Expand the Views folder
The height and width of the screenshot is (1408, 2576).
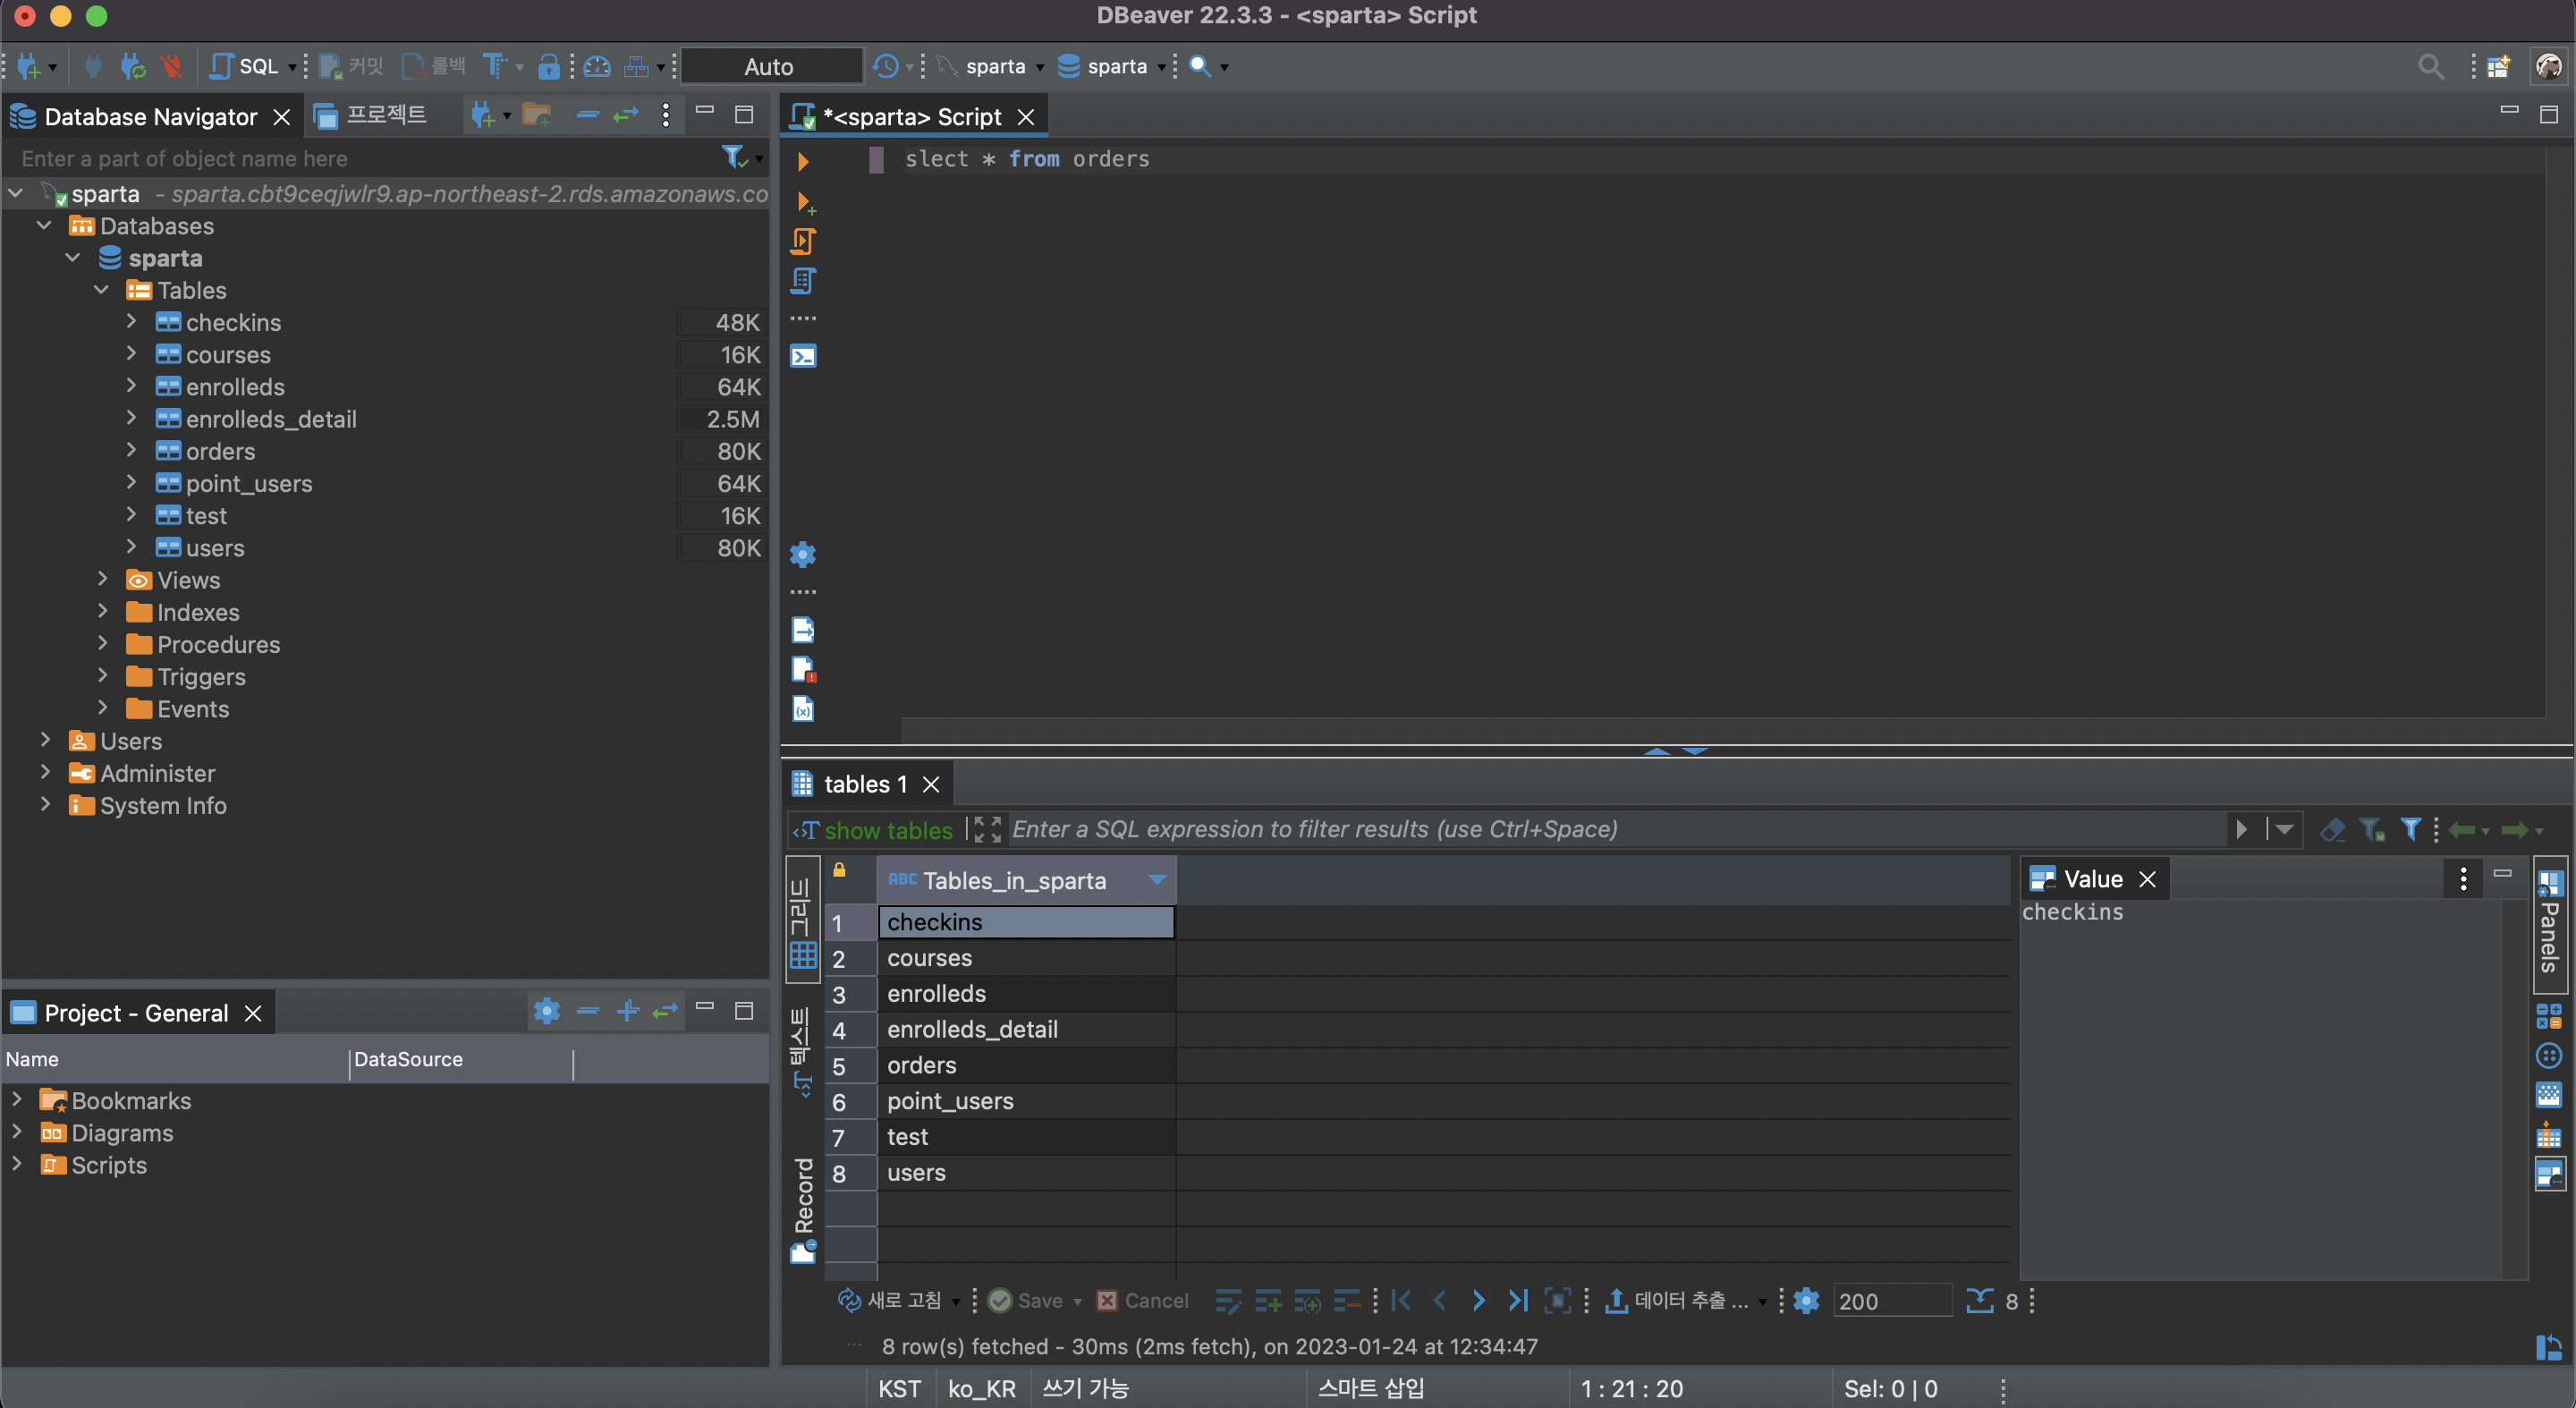coord(102,579)
